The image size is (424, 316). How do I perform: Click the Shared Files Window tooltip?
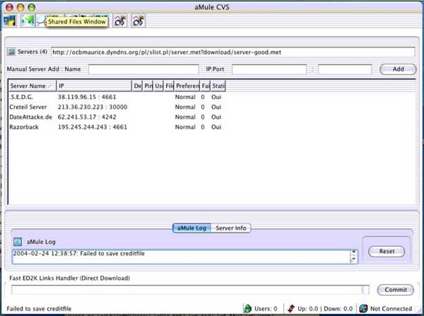pos(77,22)
